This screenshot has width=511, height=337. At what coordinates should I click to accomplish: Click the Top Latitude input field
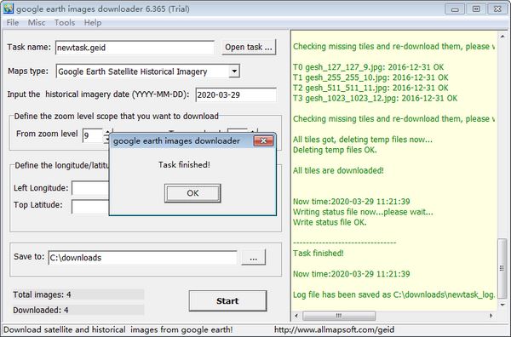(90, 207)
